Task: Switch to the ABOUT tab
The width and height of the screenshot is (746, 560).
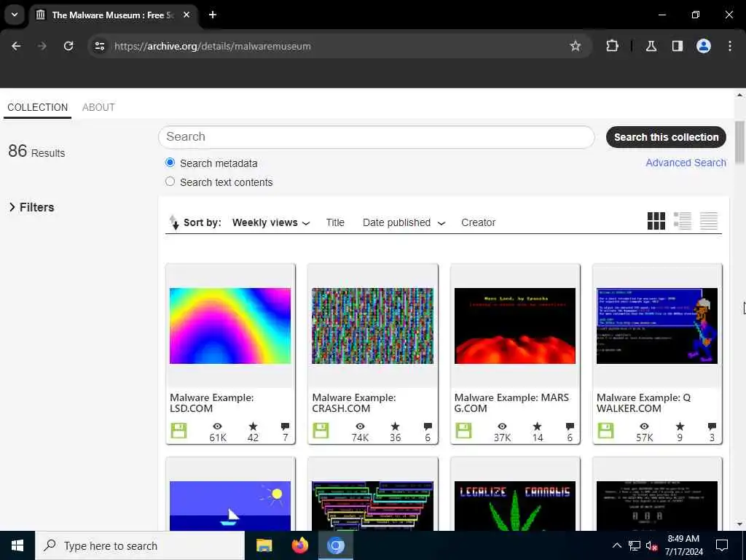Action: coord(98,107)
